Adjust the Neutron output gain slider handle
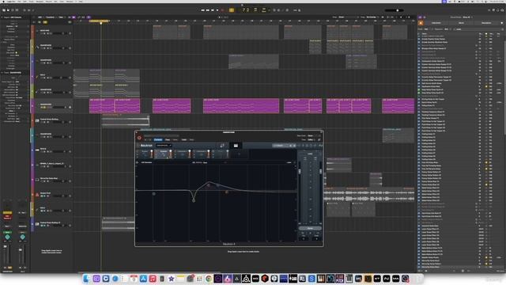This screenshot has height=285, width=506. click(x=321, y=172)
